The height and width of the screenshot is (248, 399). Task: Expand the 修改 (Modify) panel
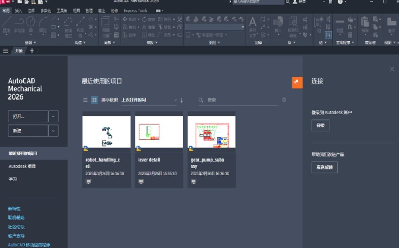[152, 42]
